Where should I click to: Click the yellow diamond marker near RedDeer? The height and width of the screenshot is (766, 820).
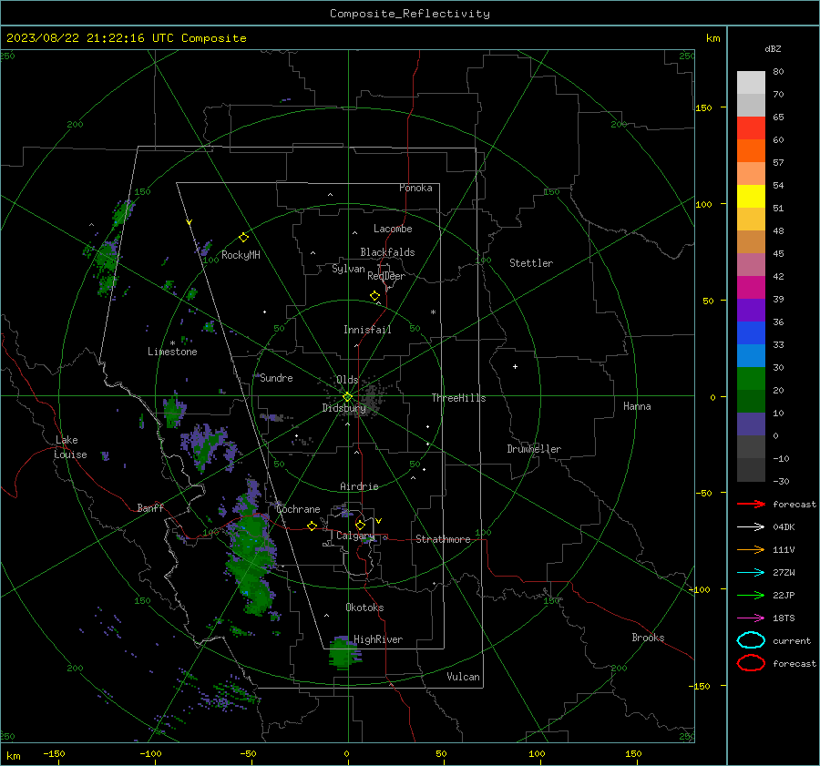tap(374, 296)
